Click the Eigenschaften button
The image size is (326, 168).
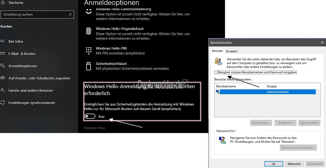tap(309, 123)
